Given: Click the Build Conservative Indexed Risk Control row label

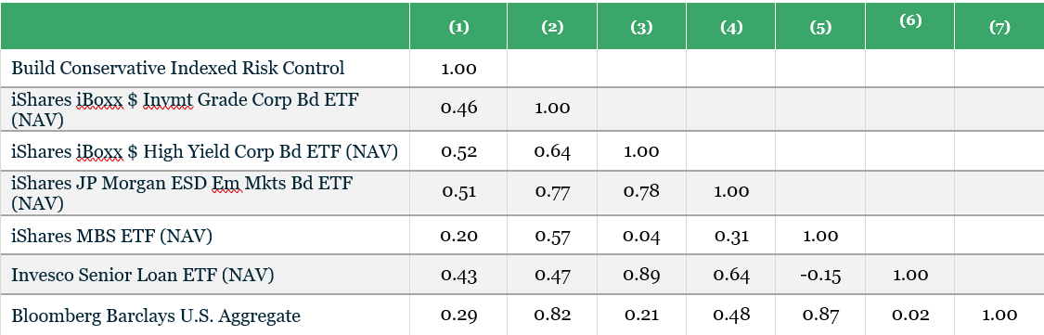Looking at the screenshot, I should point(178,68).
